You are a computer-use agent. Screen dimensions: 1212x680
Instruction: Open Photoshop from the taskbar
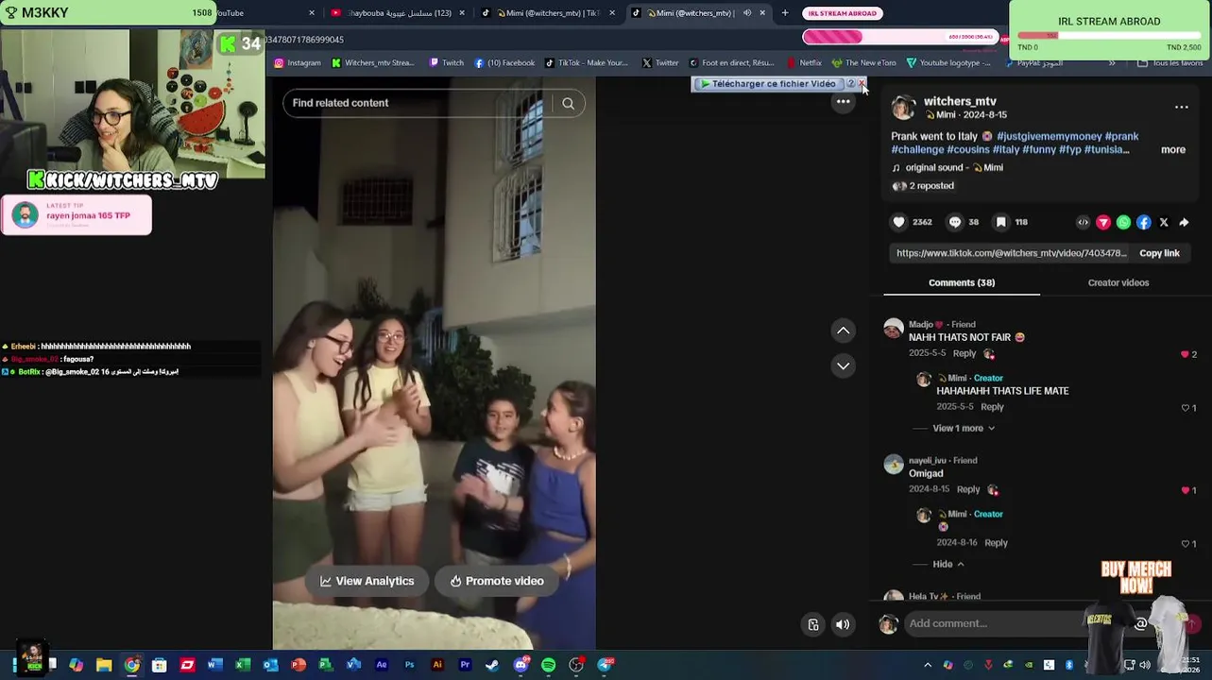tap(409, 665)
